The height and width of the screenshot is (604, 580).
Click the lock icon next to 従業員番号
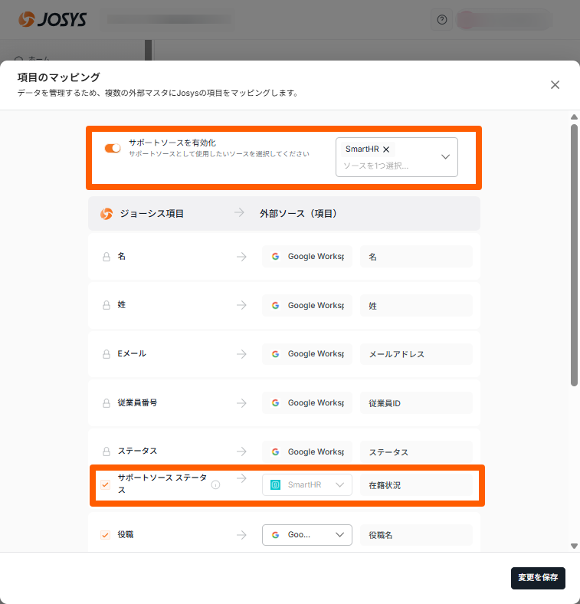(x=106, y=403)
